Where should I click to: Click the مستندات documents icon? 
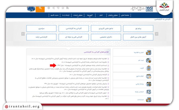pyautogui.click(x=149, y=100)
